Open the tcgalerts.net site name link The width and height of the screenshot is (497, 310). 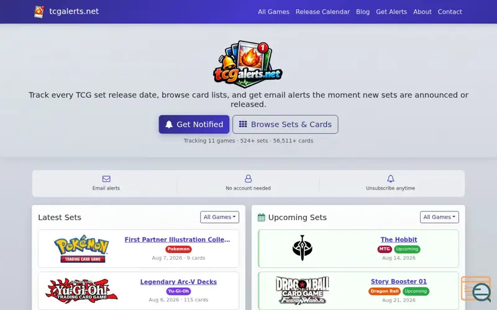[x=74, y=11]
